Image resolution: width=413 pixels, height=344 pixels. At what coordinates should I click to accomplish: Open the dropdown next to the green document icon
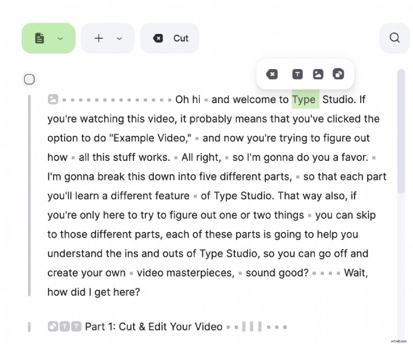[x=60, y=38]
